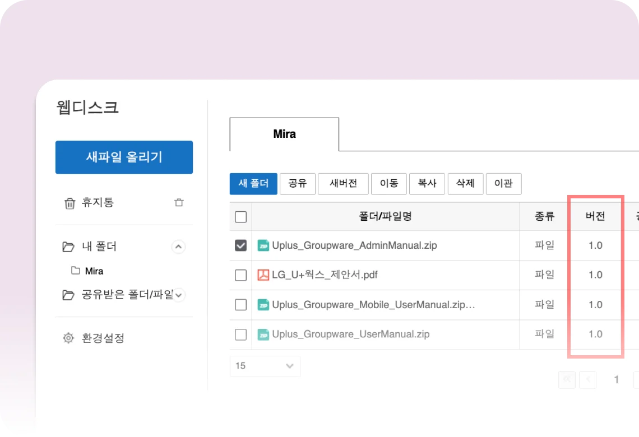Empty trash using the small bin icon
639x437 pixels.
179,203
